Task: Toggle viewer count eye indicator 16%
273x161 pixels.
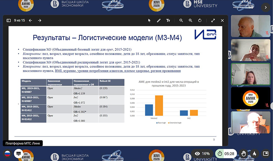Action: click(x=202, y=154)
